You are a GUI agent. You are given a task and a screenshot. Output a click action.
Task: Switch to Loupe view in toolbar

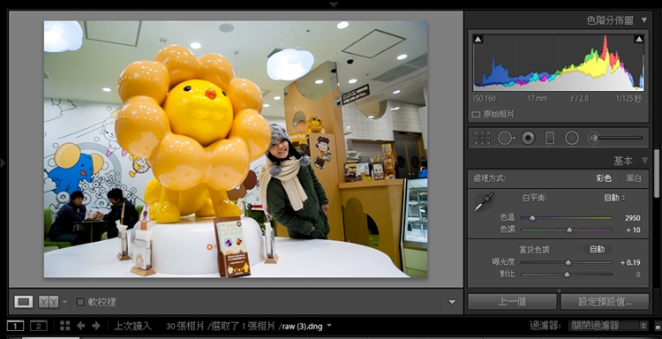[24, 302]
